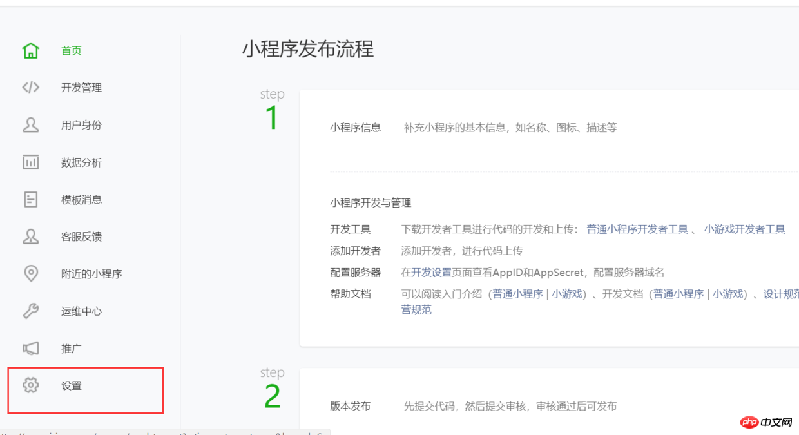Click the 设计规范 link
Viewport: 799px width, 435px height.
[781, 294]
